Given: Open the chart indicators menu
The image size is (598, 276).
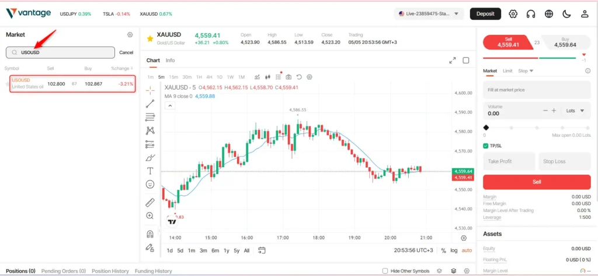Looking at the screenshot, I should coord(258,77).
